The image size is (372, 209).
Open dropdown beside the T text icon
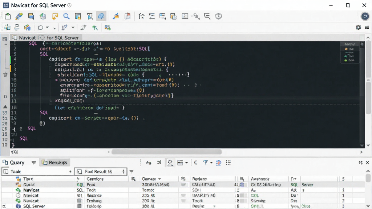(211, 163)
